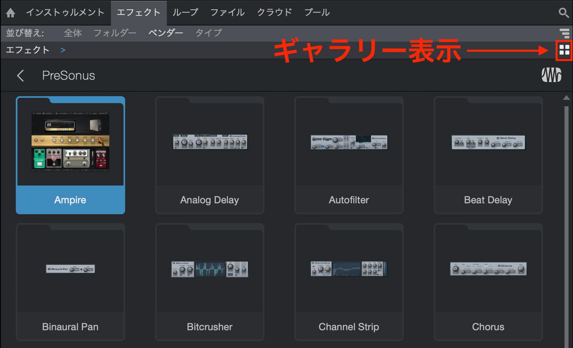Open the ループ tab
The width and height of the screenshot is (573, 348).
pos(185,13)
